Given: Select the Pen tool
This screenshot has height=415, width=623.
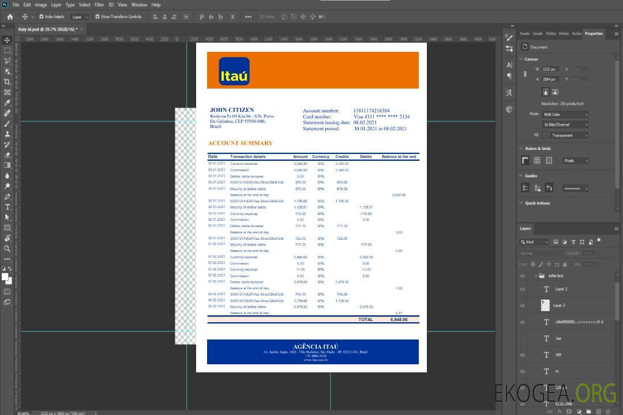Looking at the screenshot, I should (7, 197).
